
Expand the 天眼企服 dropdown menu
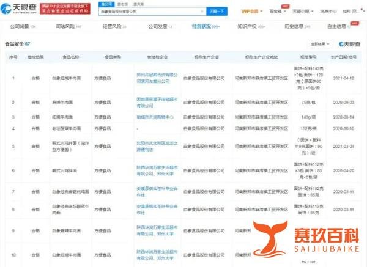(x=303, y=11)
